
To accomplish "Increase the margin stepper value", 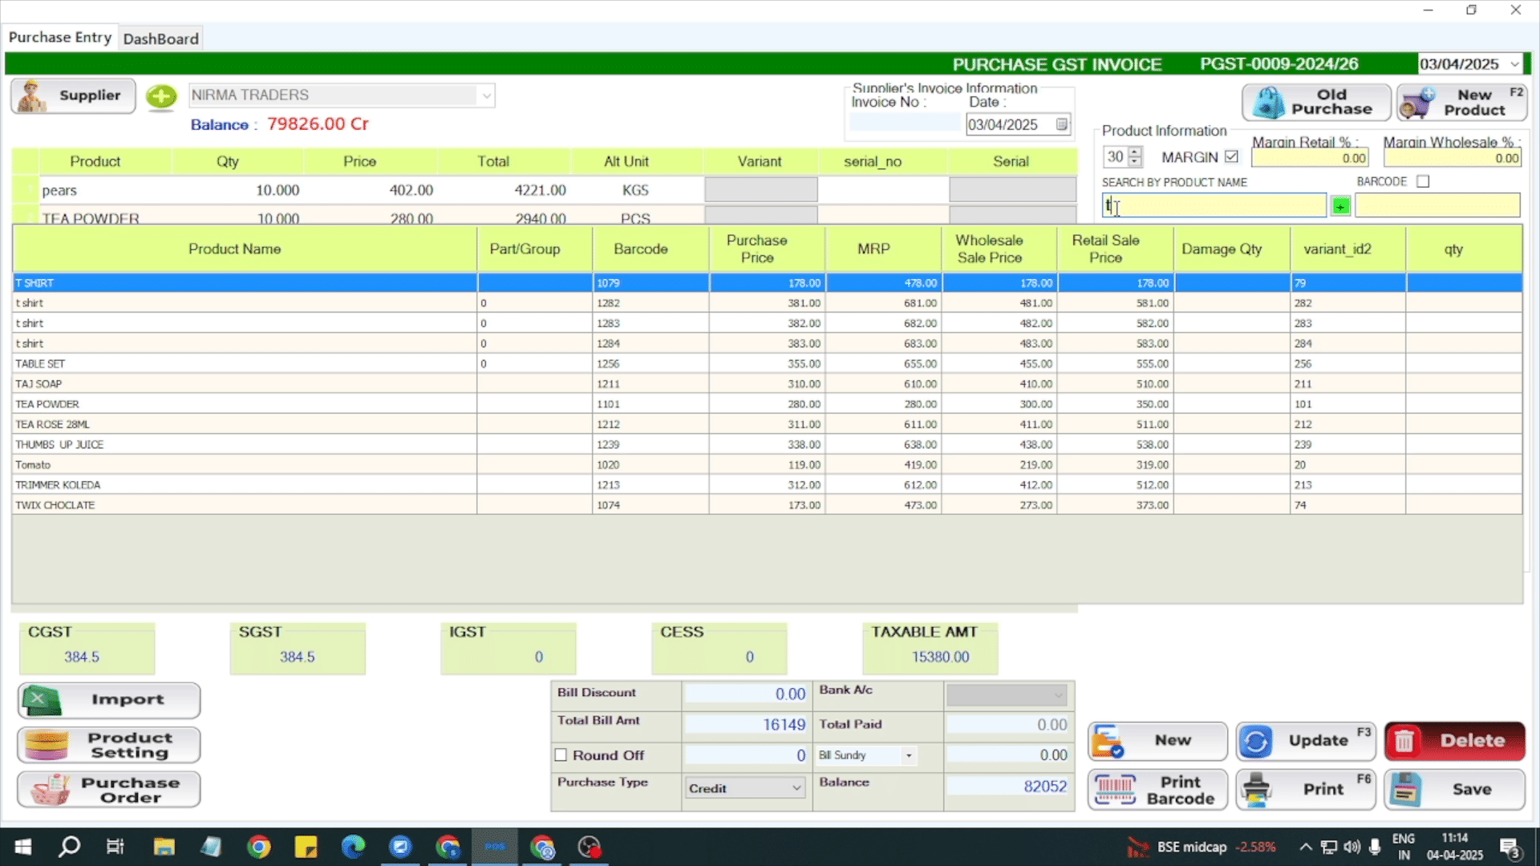I will pos(1134,152).
